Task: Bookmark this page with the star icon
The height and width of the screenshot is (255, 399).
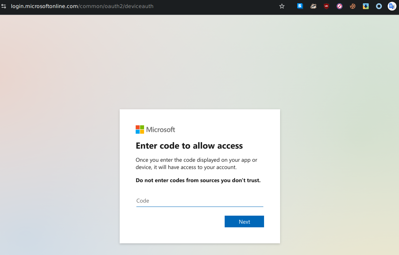Action: coord(282,6)
